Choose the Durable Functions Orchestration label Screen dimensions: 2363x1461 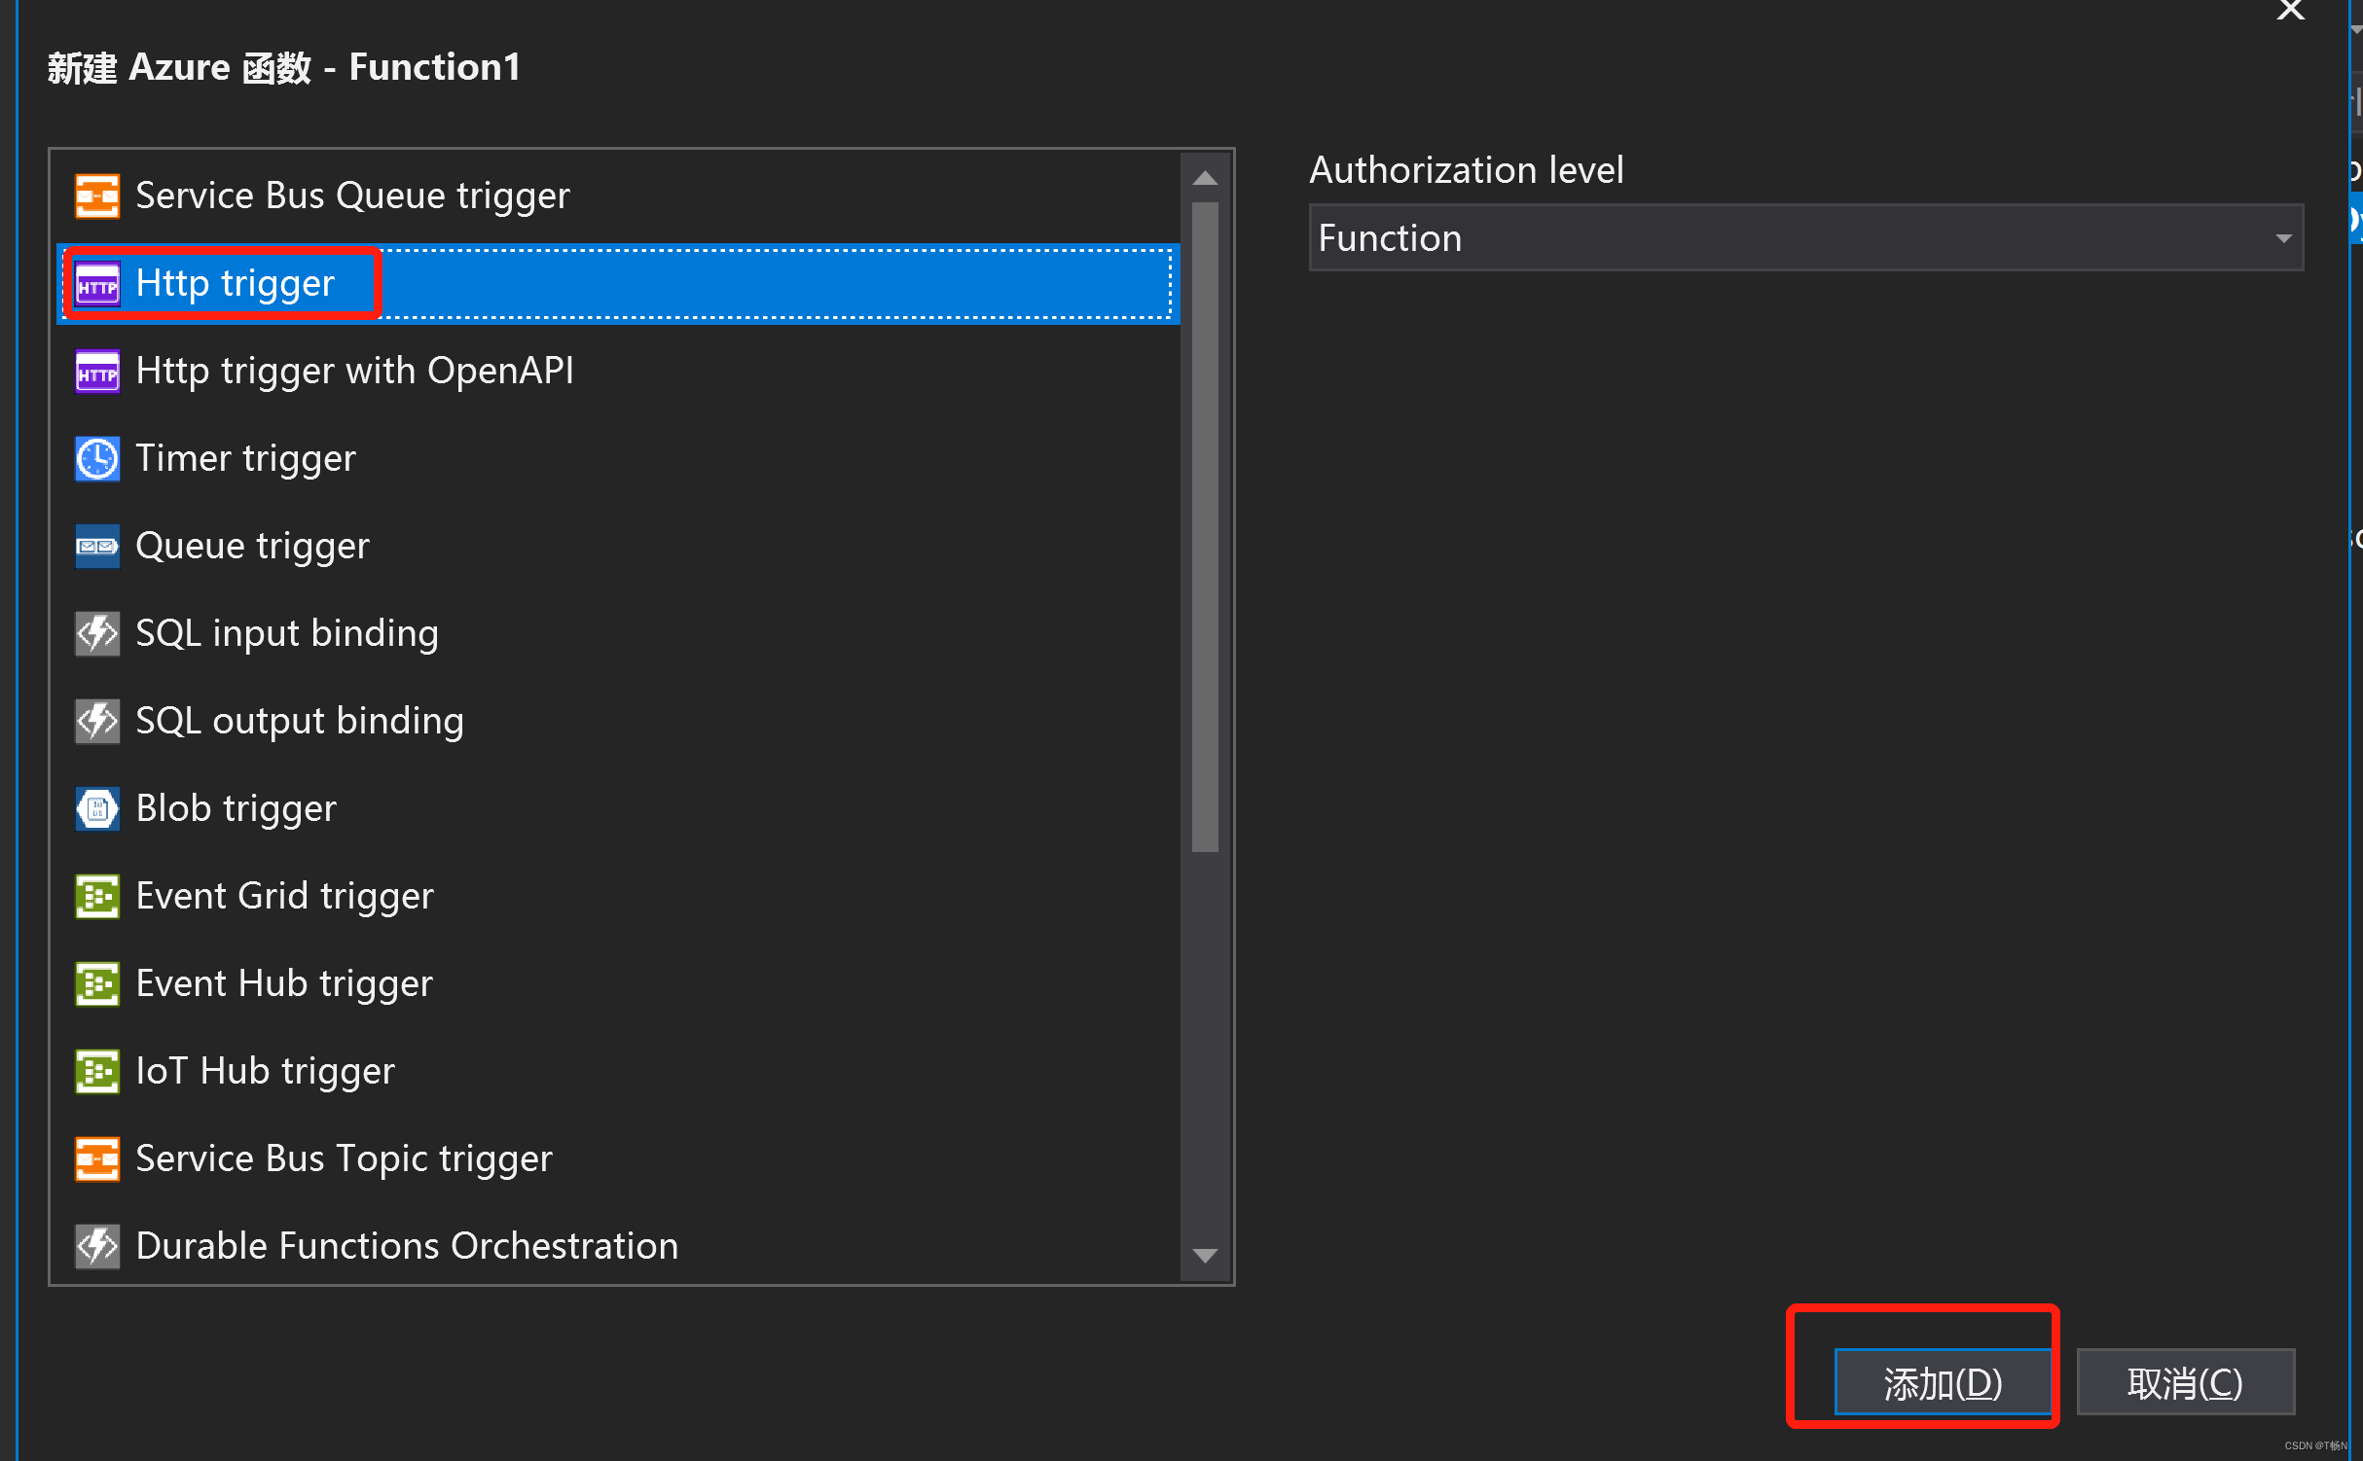[407, 1247]
